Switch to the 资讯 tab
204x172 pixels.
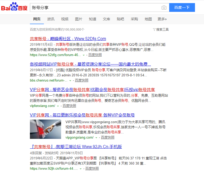51,19
